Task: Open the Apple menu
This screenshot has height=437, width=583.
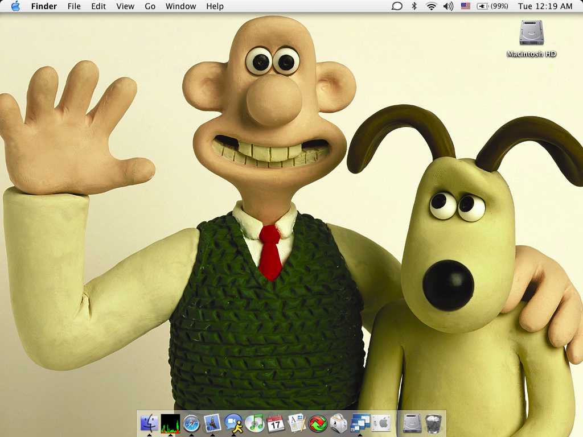Action: point(15,6)
